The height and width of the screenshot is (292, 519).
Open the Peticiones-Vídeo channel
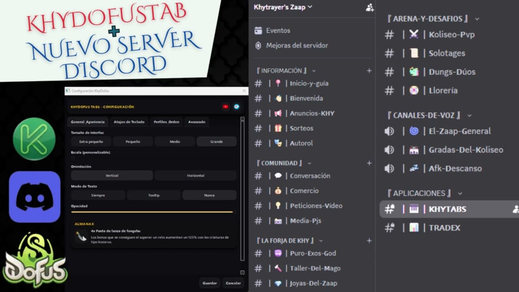click(316, 206)
